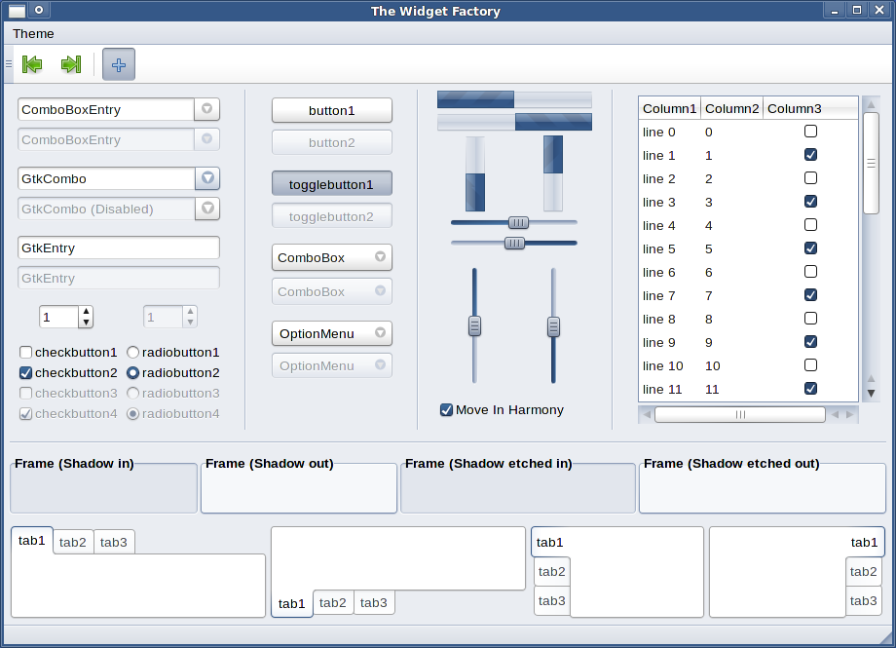Expand the GtkCombo dropdown arrow
This screenshot has width=896, height=648.
click(x=206, y=178)
